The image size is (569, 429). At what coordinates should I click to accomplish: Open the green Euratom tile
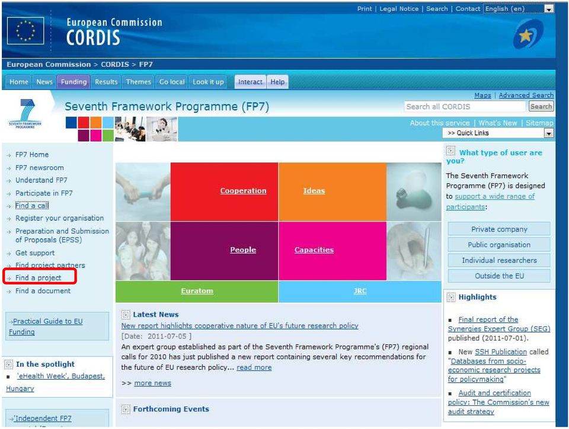[197, 291]
